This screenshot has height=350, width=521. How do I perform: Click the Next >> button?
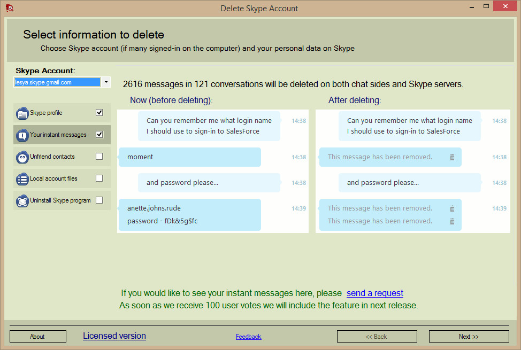(469, 337)
